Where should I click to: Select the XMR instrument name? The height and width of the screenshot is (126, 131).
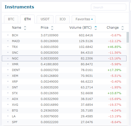15,64
